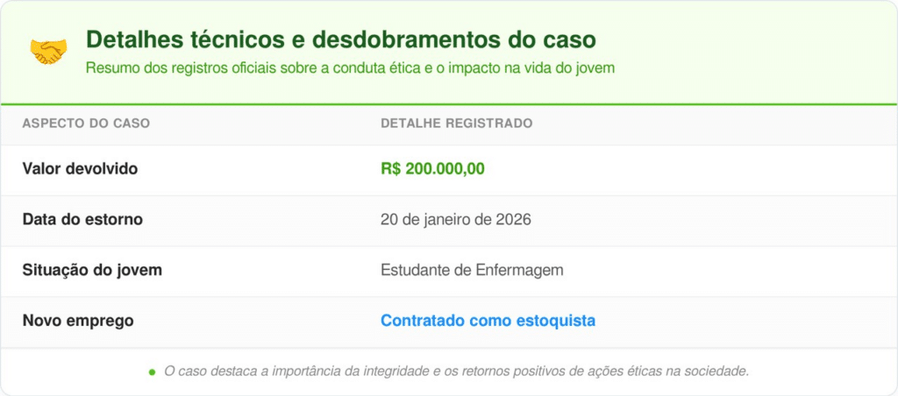Click the green bullet dot in the footer
Viewport: 898px width, 396px height.
click(152, 372)
